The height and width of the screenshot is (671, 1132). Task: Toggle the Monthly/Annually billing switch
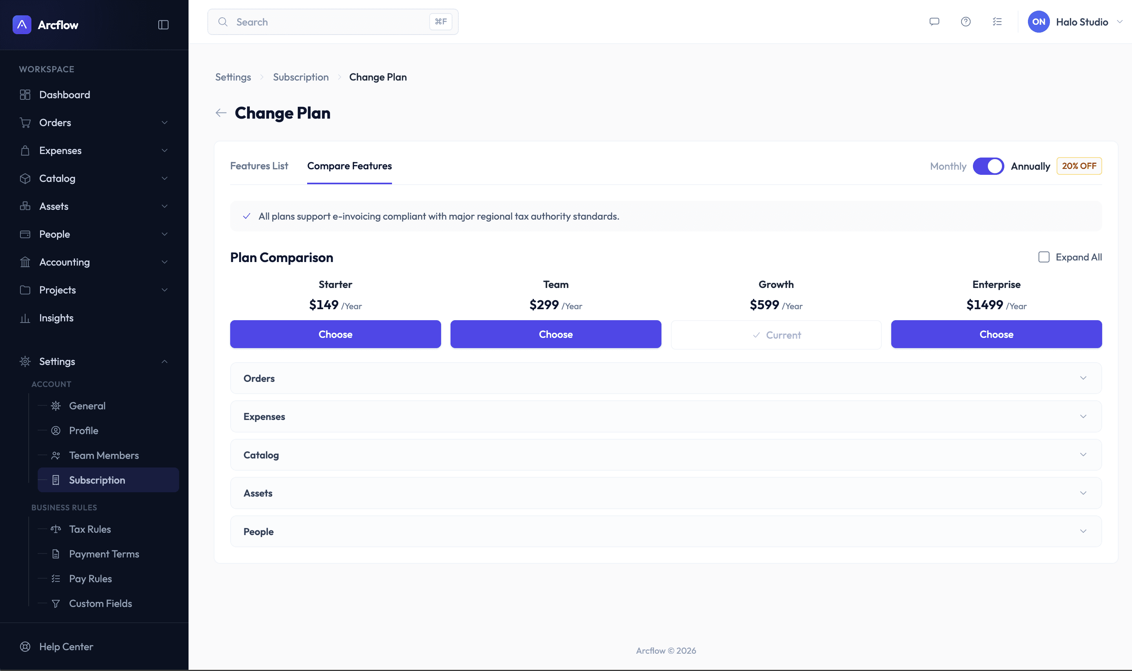(x=988, y=166)
